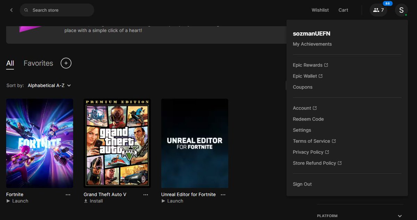Click the Fortnite cover art thumbnail
The height and width of the screenshot is (220, 417).
click(40, 143)
